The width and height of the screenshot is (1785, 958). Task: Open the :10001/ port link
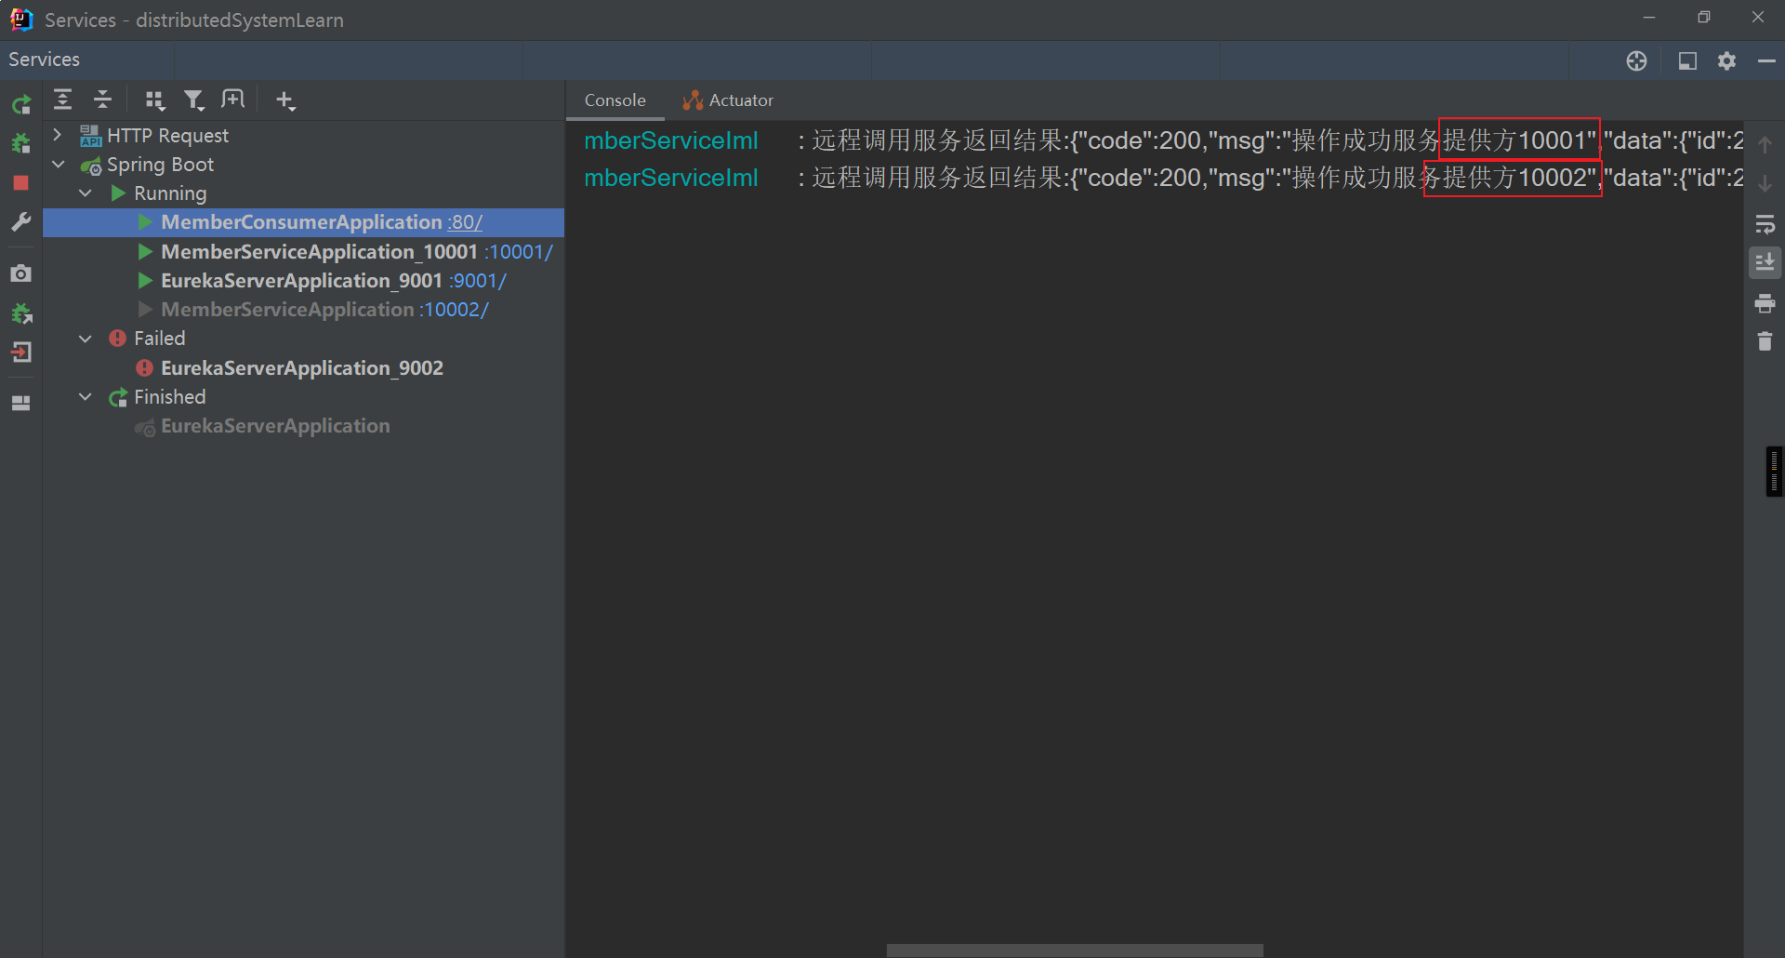518,252
